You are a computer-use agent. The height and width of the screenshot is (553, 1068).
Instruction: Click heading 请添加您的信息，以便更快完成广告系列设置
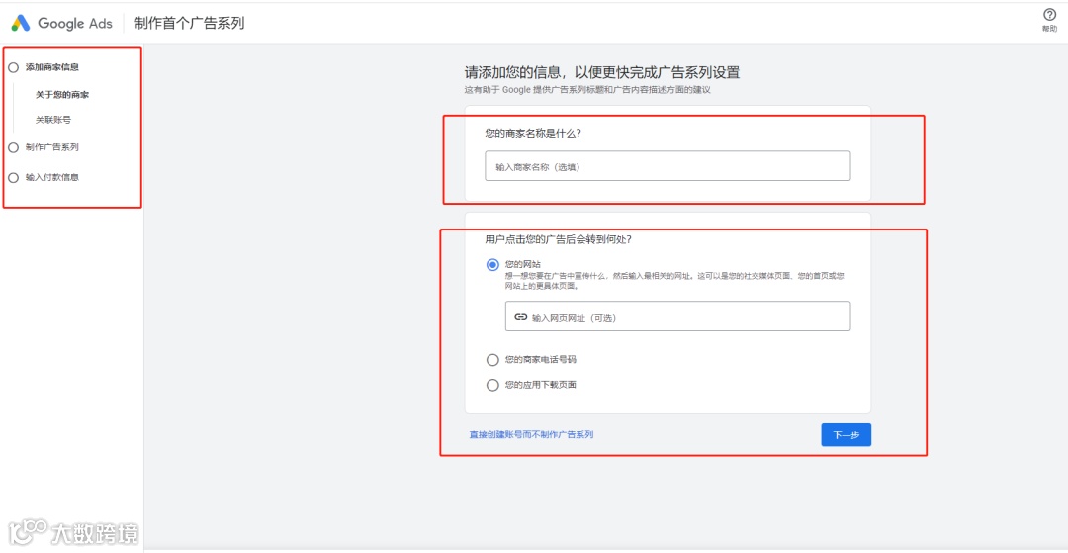click(602, 73)
